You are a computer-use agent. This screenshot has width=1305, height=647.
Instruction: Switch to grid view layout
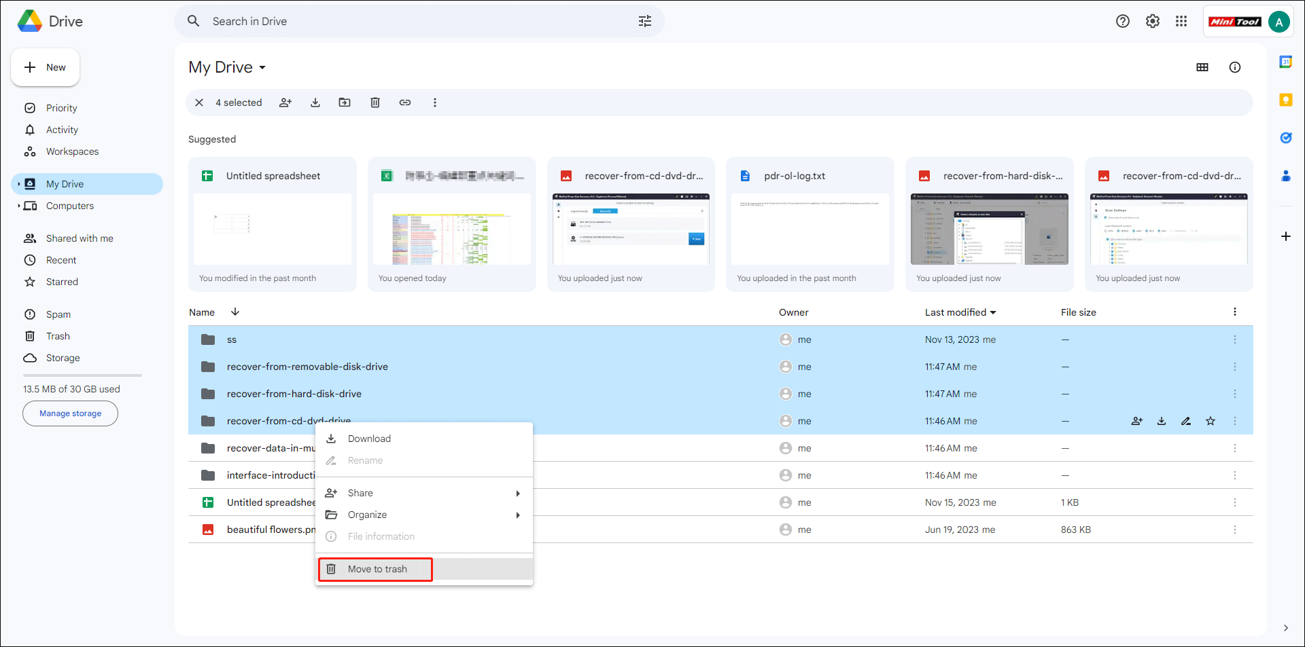coord(1202,67)
